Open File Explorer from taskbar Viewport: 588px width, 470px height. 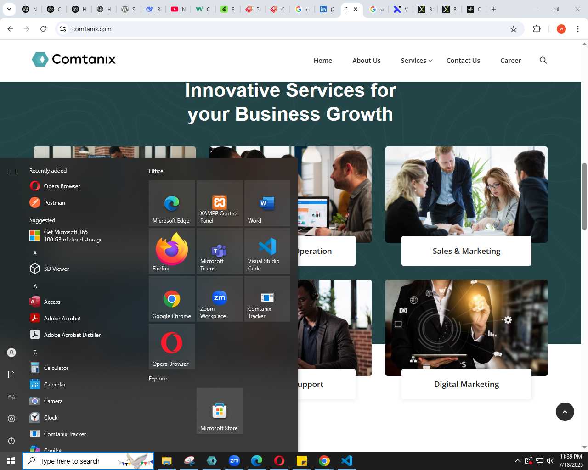click(166, 461)
